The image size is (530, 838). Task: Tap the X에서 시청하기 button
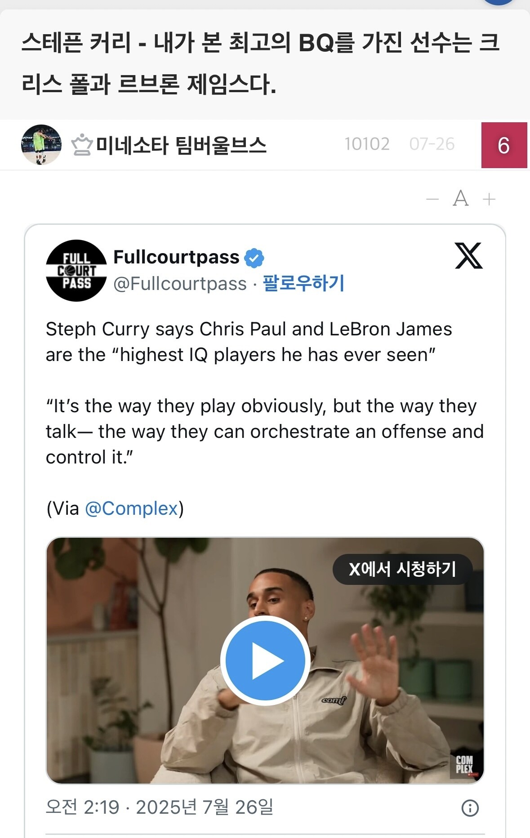point(402,569)
